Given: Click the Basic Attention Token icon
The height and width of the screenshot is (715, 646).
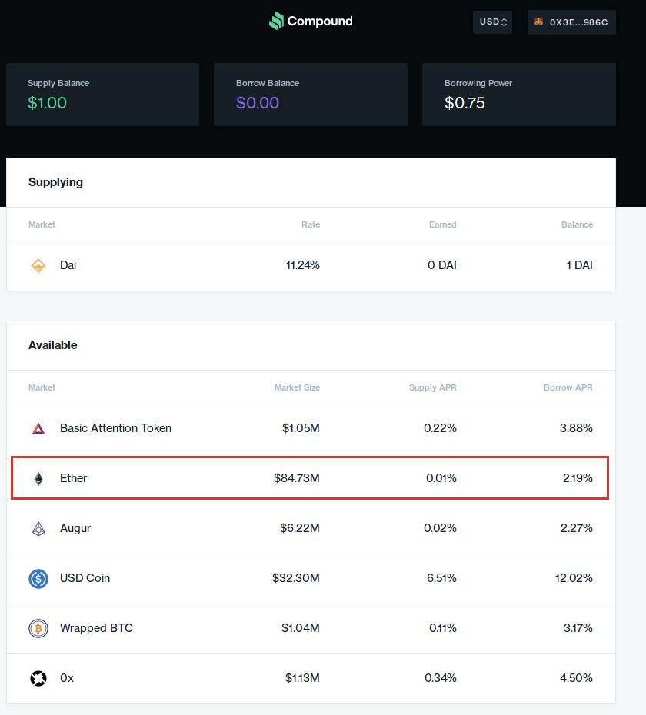Looking at the screenshot, I should [x=38, y=428].
